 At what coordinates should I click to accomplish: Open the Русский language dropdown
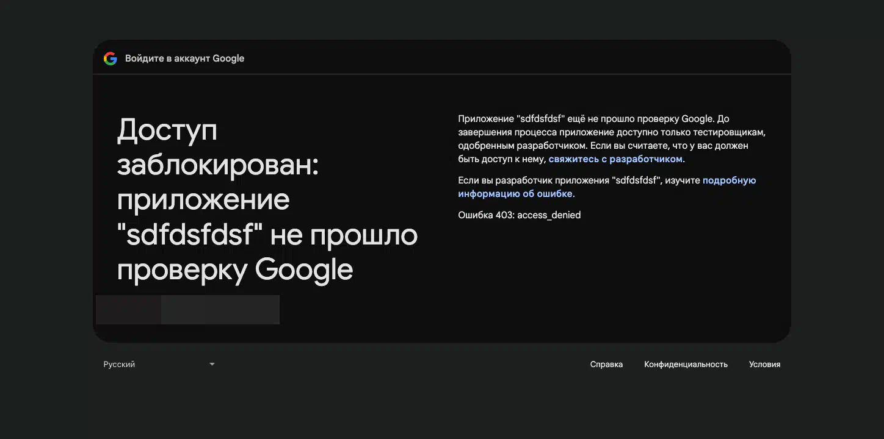click(159, 365)
